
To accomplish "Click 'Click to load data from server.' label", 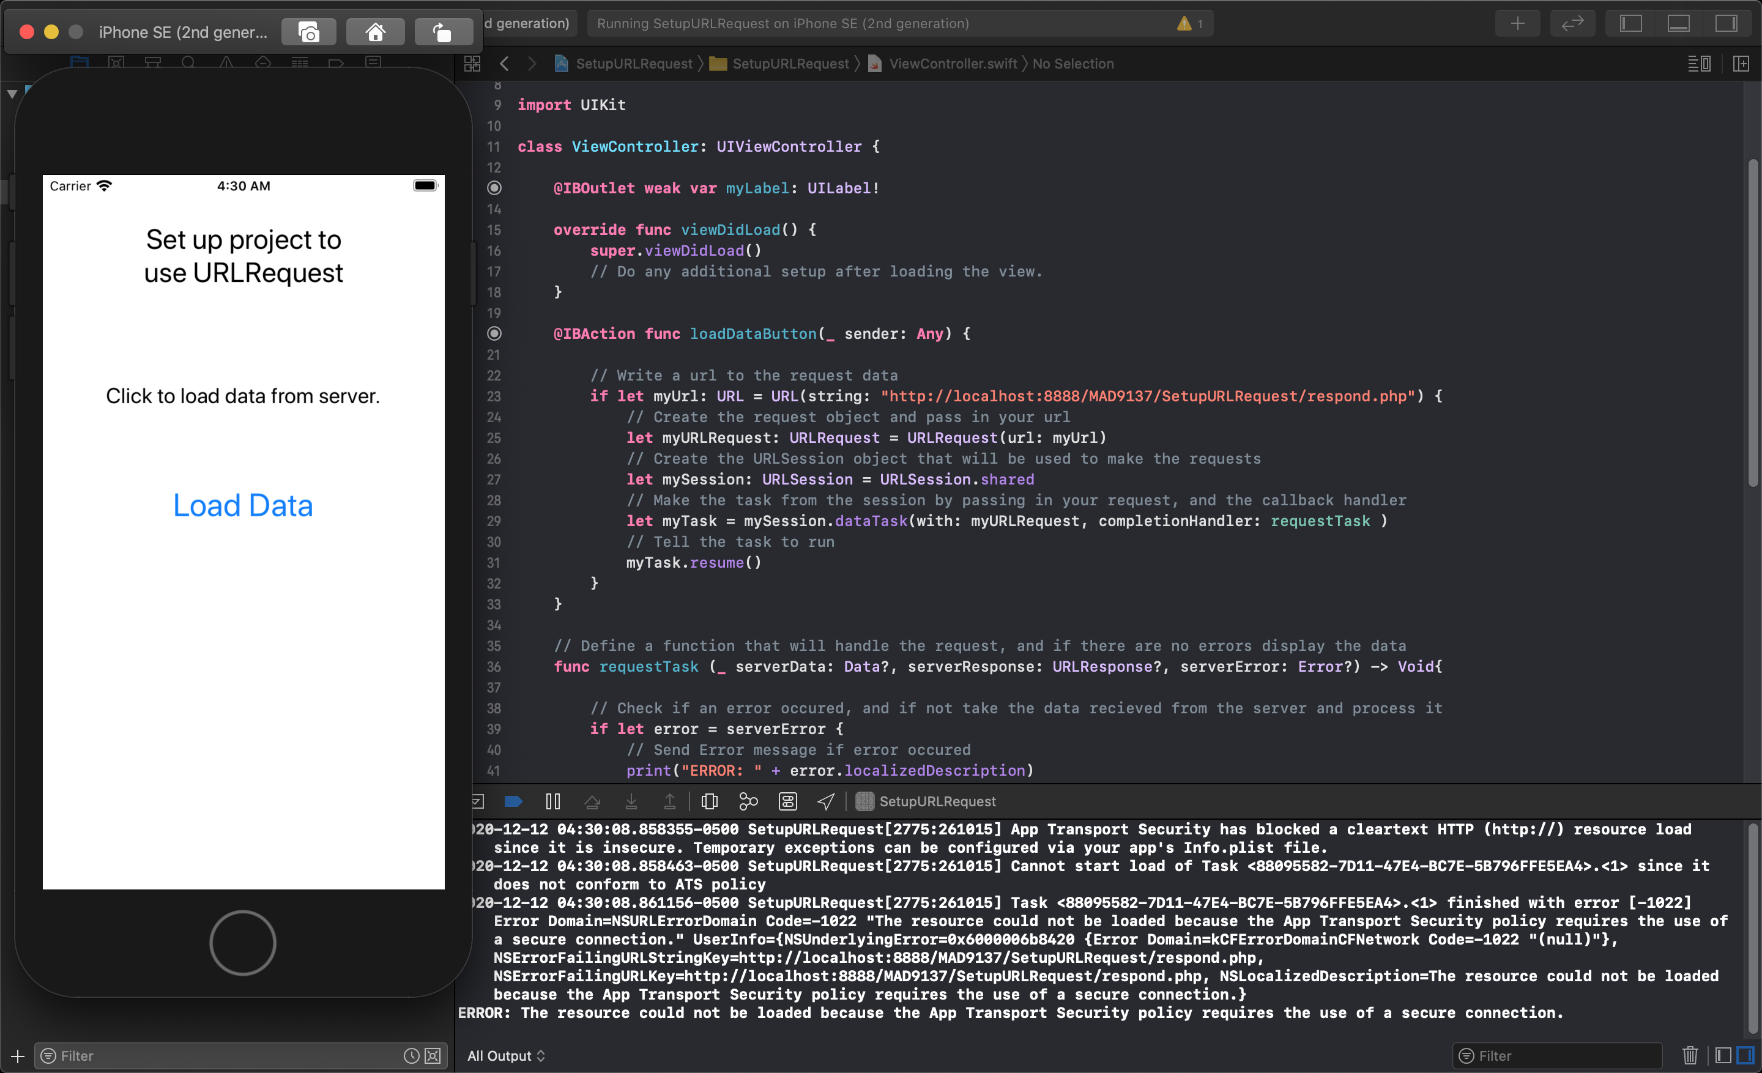I will (242, 396).
